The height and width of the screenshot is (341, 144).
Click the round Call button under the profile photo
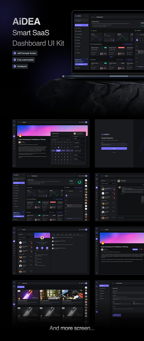point(42,248)
